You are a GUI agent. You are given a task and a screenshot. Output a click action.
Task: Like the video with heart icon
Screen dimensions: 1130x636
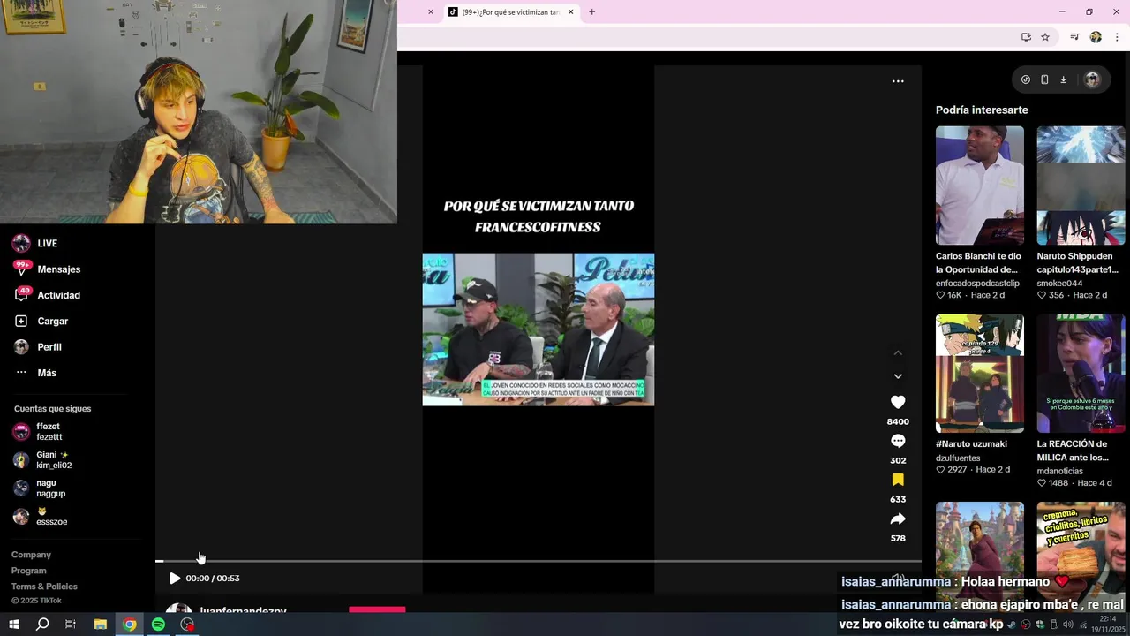pyautogui.click(x=898, y=402)
